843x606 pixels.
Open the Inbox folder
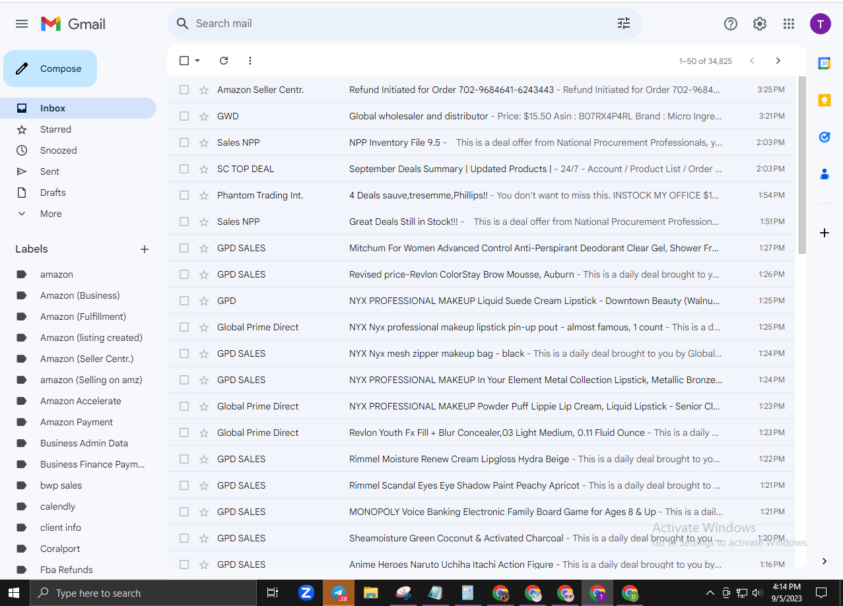[78, 108]
